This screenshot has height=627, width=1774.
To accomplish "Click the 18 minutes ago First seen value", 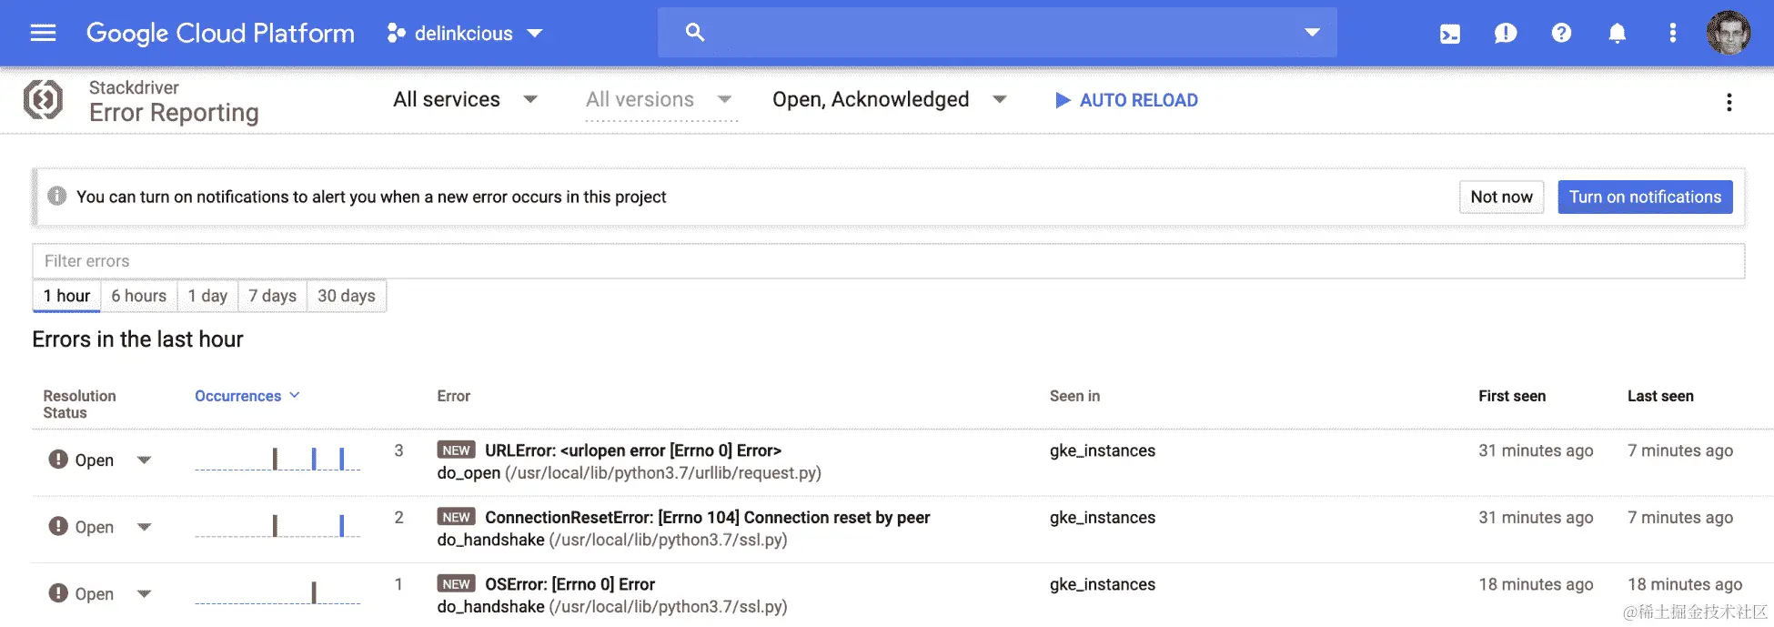I will point(1536,584).
